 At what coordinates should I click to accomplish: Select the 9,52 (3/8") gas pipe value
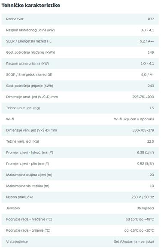146,164
